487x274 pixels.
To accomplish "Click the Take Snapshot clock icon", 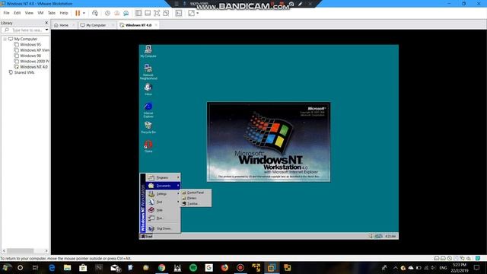I will 107,13.
